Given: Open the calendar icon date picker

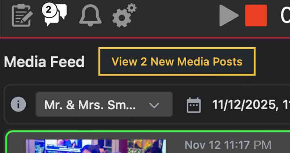Looking at the screenshot, I should click(194, 105).
